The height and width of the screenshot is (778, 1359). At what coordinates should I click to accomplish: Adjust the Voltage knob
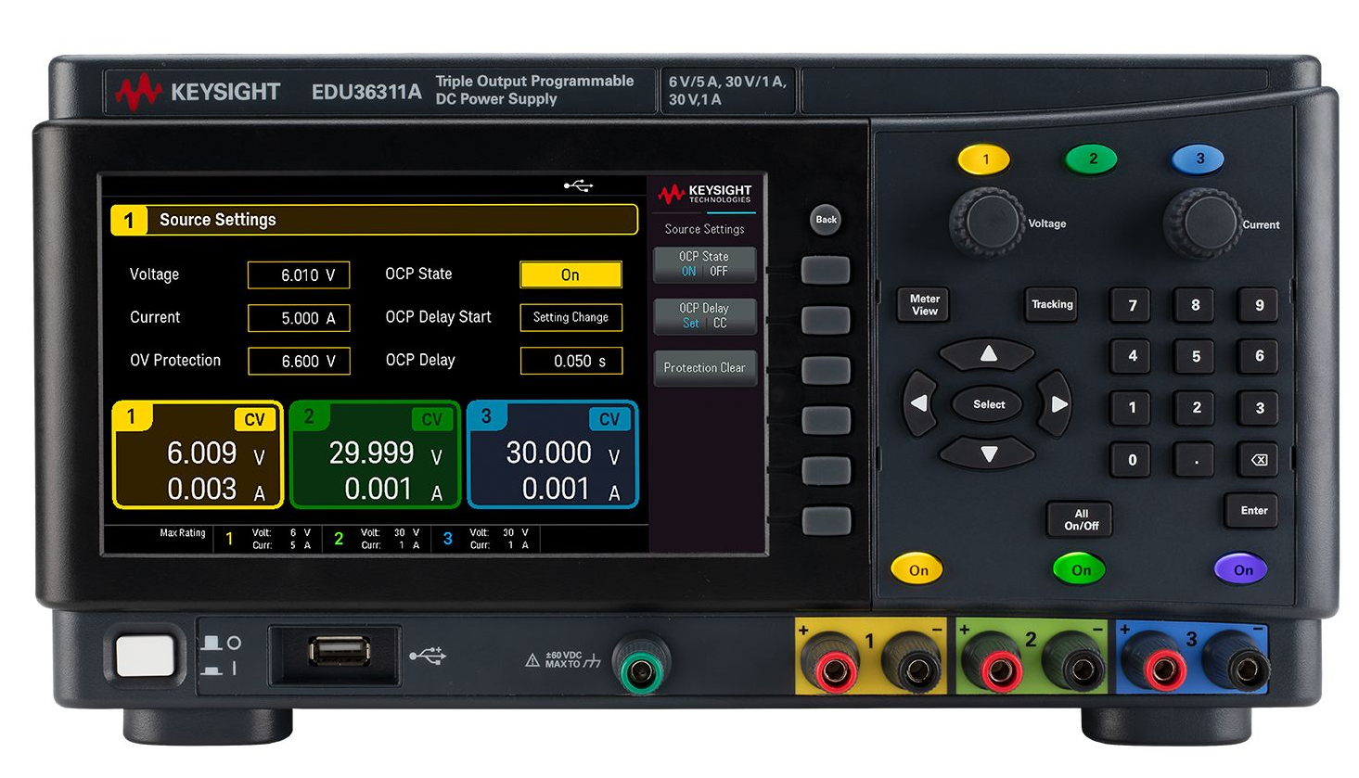point(990,220)
